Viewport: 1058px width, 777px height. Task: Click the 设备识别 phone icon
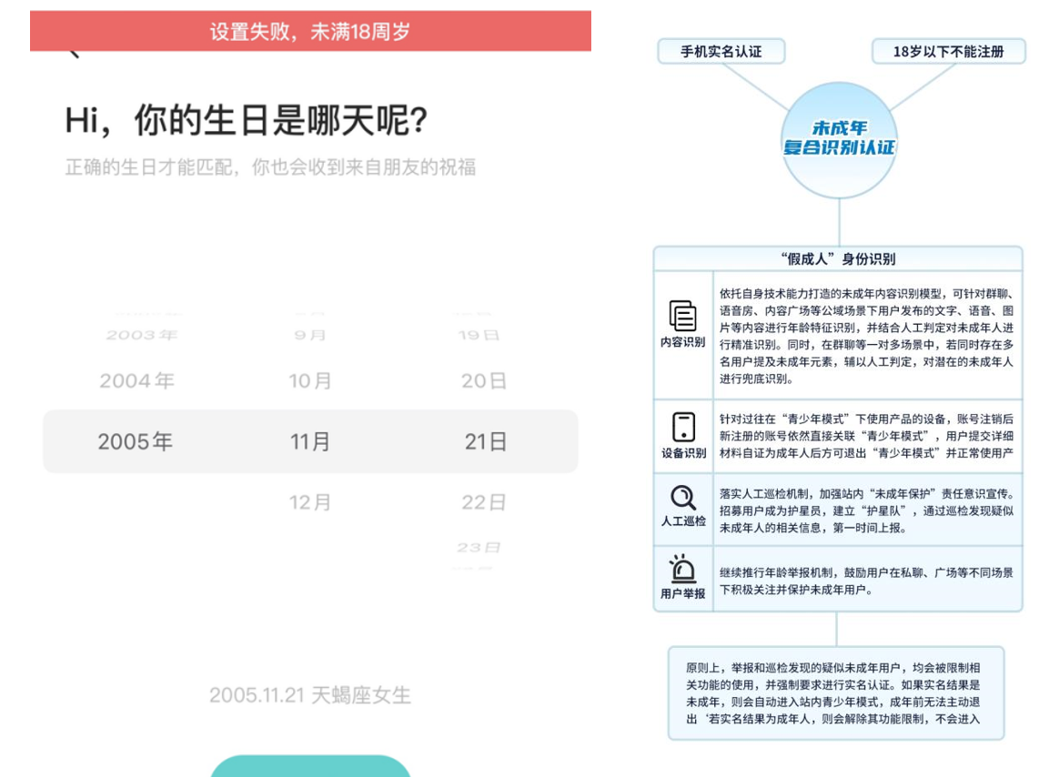[x=682, y=427]
